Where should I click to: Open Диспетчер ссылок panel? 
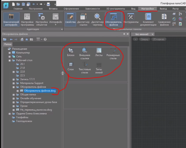[x=83, y=20]
